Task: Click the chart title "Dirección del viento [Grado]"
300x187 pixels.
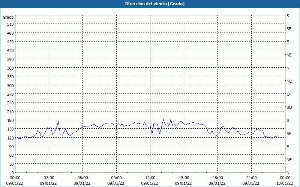Action: click(x=155, y=4)
